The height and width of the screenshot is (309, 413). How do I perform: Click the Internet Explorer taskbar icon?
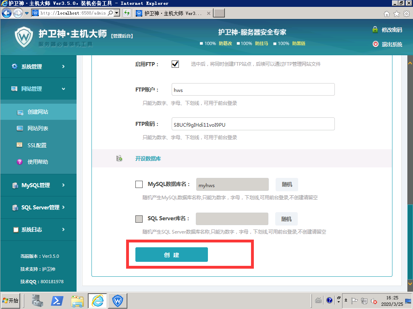click(98, 301)
